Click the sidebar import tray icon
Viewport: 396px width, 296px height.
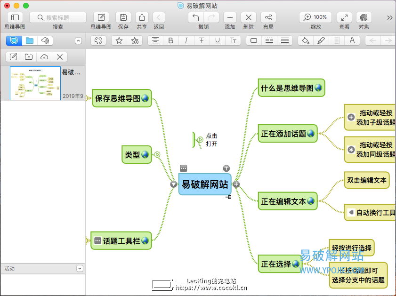(29, 57)
